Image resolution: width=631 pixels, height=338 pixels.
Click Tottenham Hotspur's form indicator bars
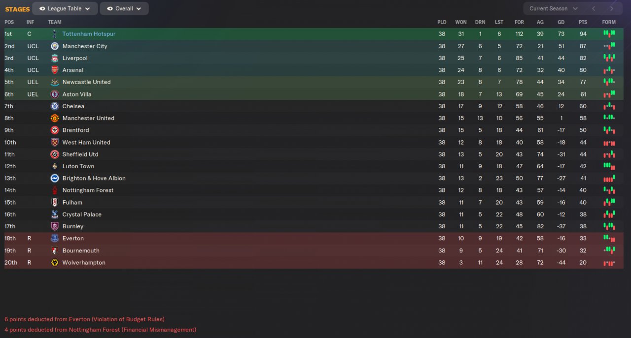pyautogui.click(x=609, y=34)
